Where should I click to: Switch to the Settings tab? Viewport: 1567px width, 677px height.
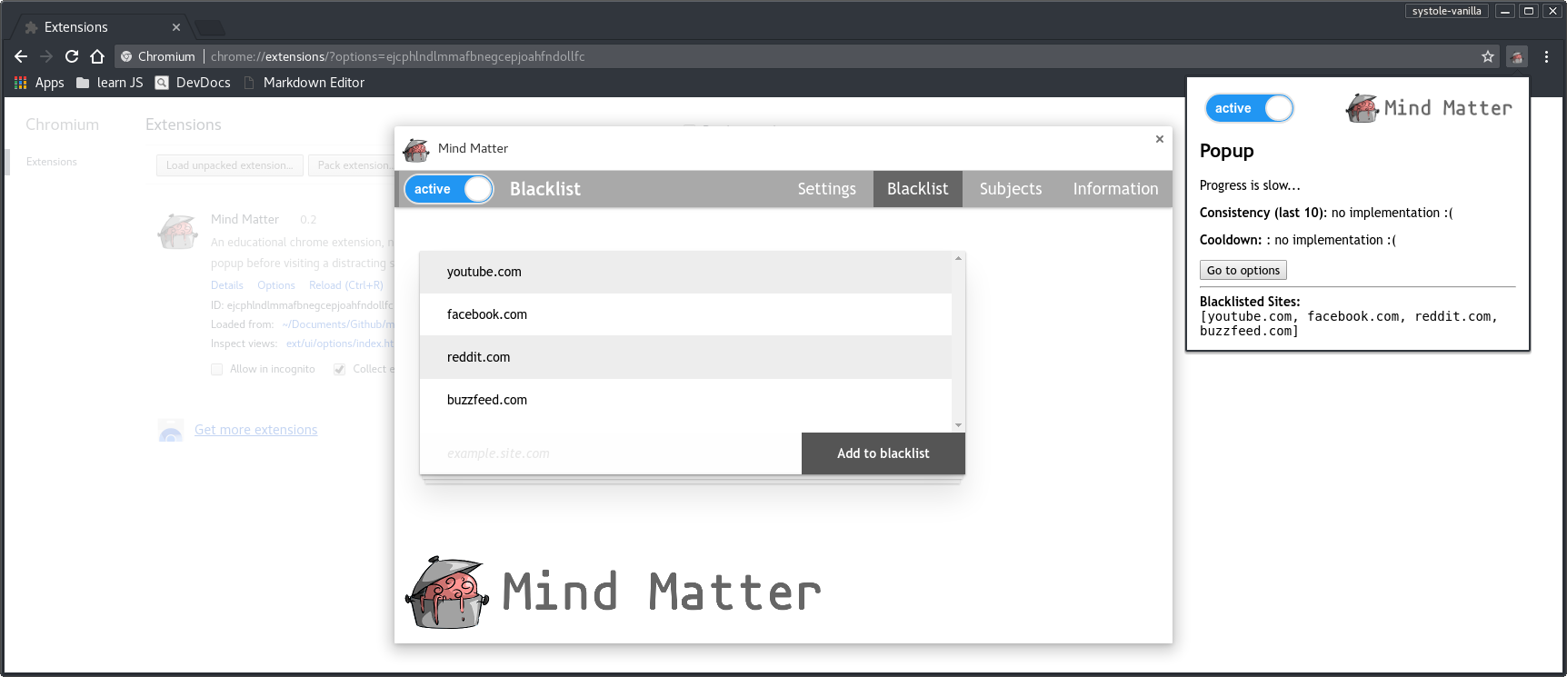[x=827, y=189]
